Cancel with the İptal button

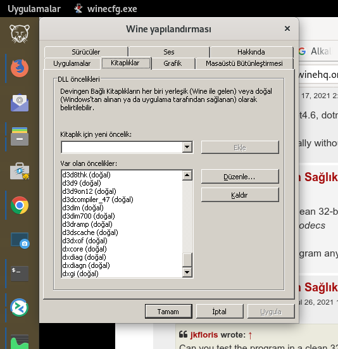coord(220,312)
